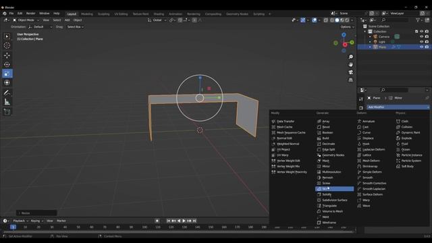Switch perspective orthographic grid icon

(x=350, y=80)
